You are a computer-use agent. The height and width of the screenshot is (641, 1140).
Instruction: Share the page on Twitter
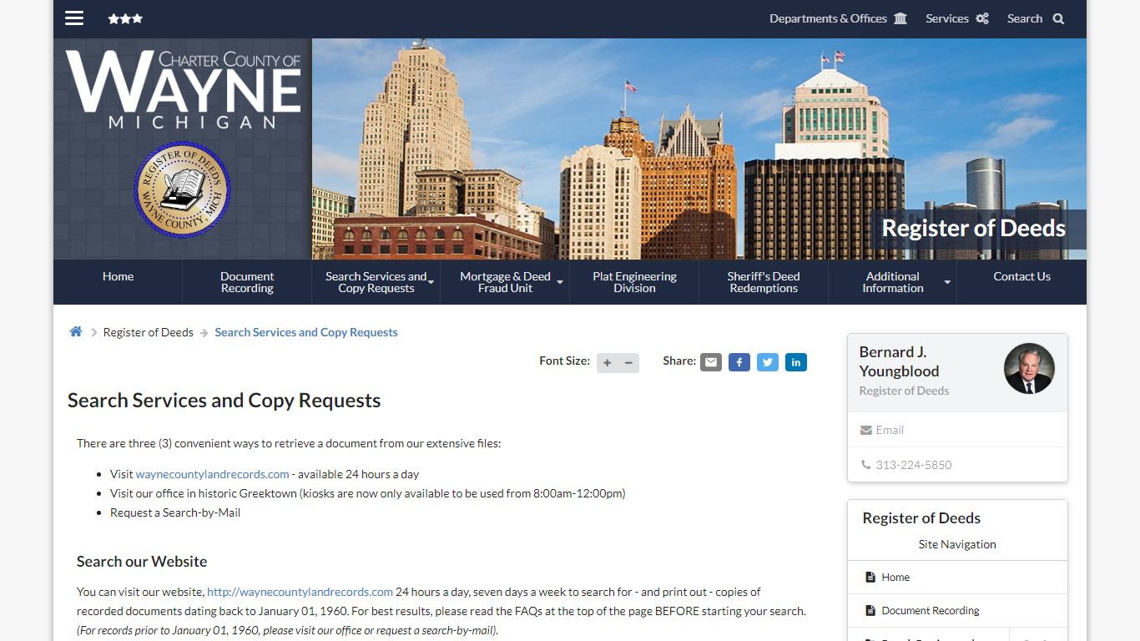(767, 361)
